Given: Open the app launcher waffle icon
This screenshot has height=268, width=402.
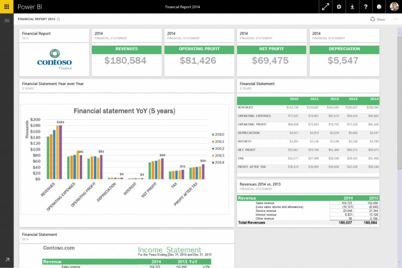Looking at the screenshot, I should click(7, 7).
